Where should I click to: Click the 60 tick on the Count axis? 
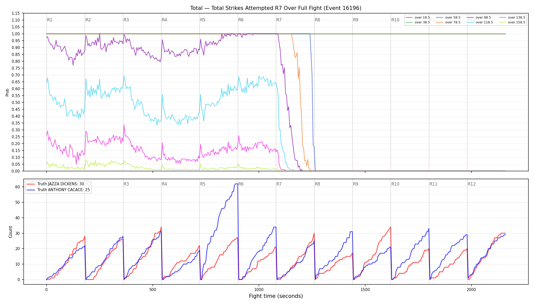coord(18,187)
